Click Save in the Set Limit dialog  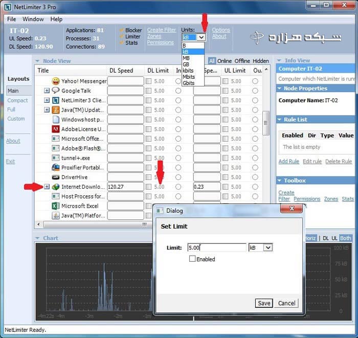264,303
